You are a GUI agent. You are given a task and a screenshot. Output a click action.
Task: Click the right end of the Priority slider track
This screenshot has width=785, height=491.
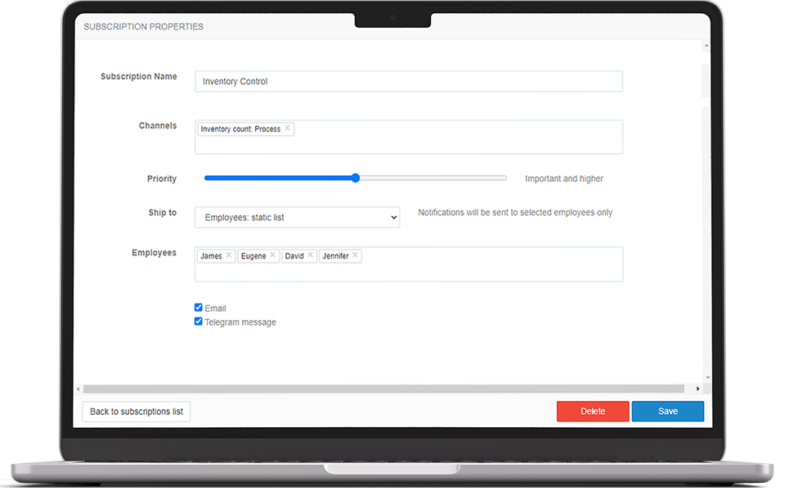[x=503, y=178]
